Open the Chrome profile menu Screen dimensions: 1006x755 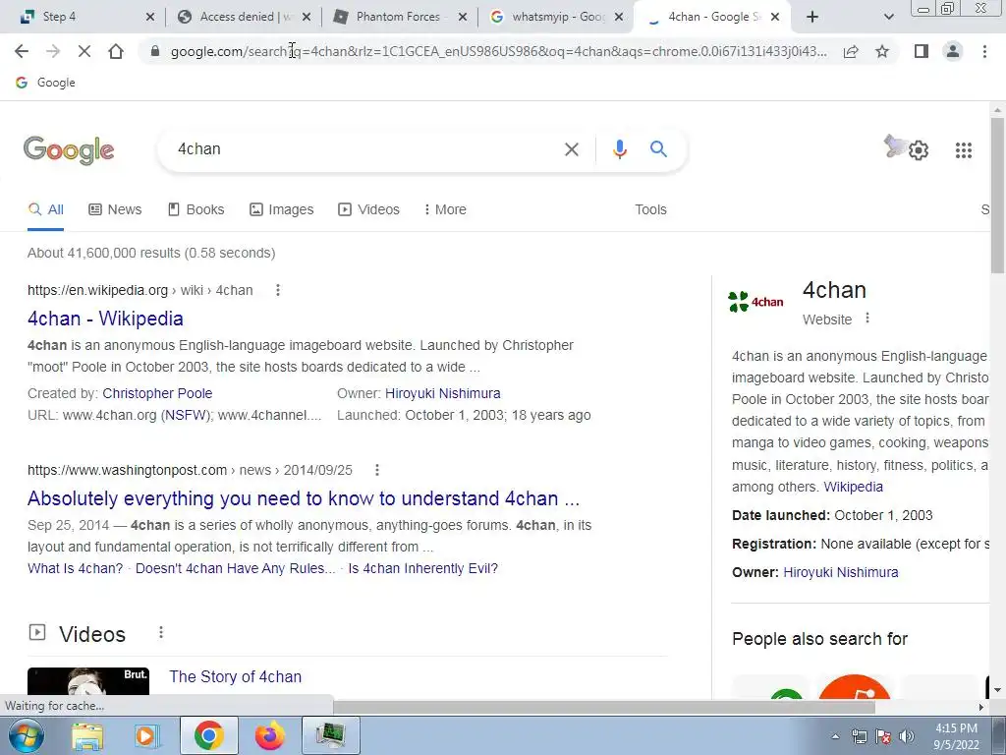[x=953, y=51]
